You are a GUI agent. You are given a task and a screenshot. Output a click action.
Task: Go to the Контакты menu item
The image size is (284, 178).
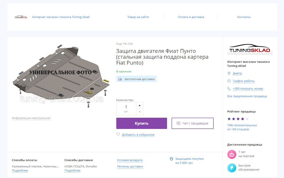[244, 17]
